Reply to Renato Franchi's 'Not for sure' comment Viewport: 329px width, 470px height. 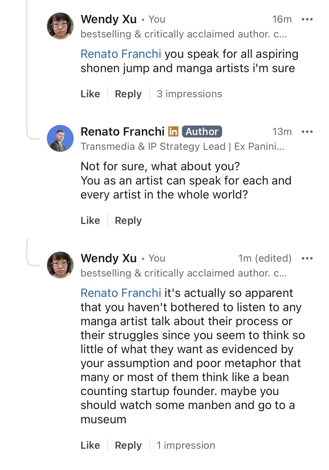(x=128, y=221)
